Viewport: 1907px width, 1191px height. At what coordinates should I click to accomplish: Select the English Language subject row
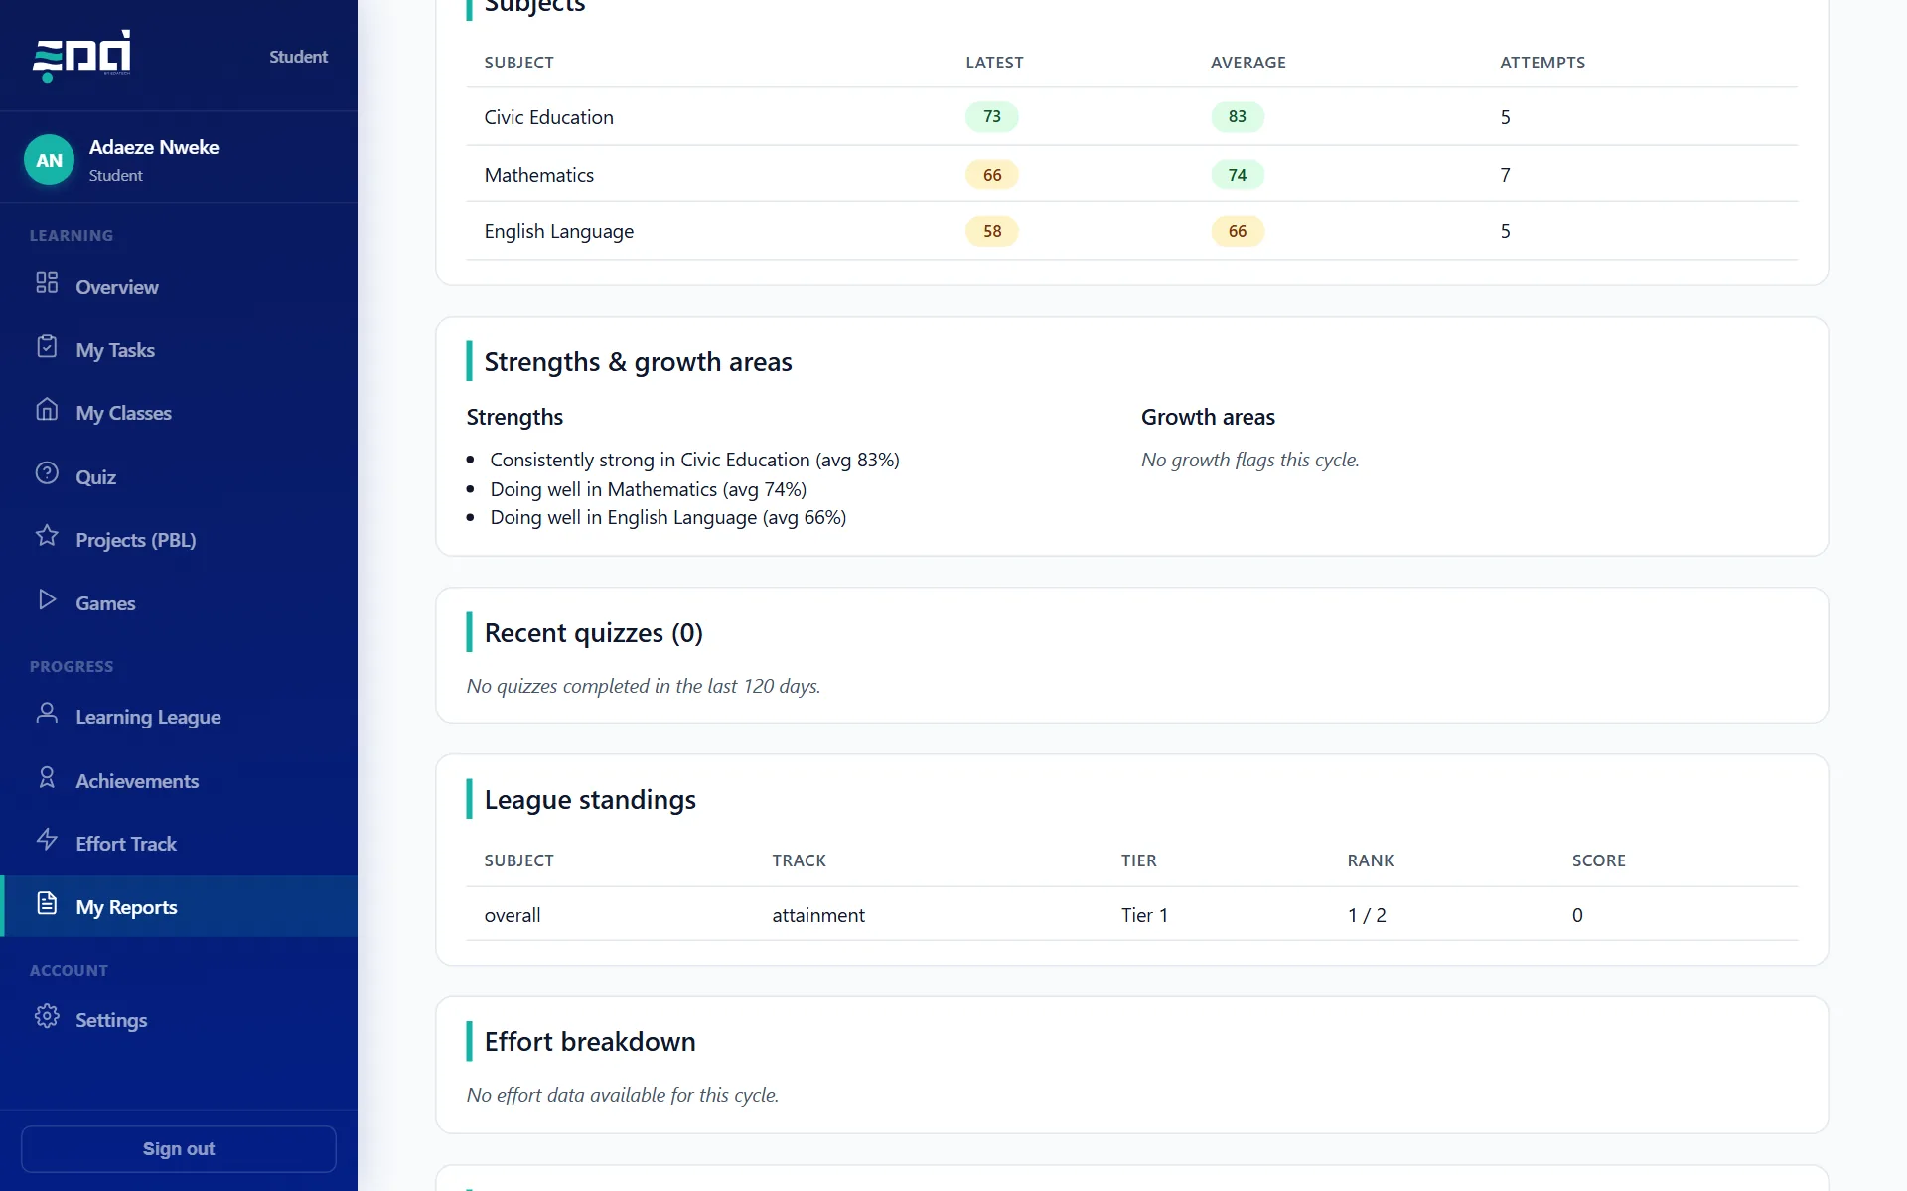1132,231
